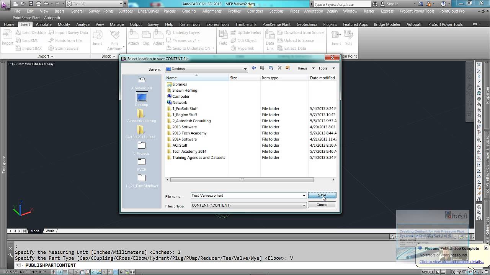
Task: Switch to the Work layout tab
Action: click(x=50, y=231)
